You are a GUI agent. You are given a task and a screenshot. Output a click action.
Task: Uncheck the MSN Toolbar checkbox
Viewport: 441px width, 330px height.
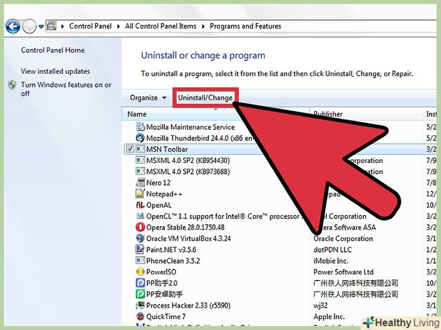pos(130,149)
